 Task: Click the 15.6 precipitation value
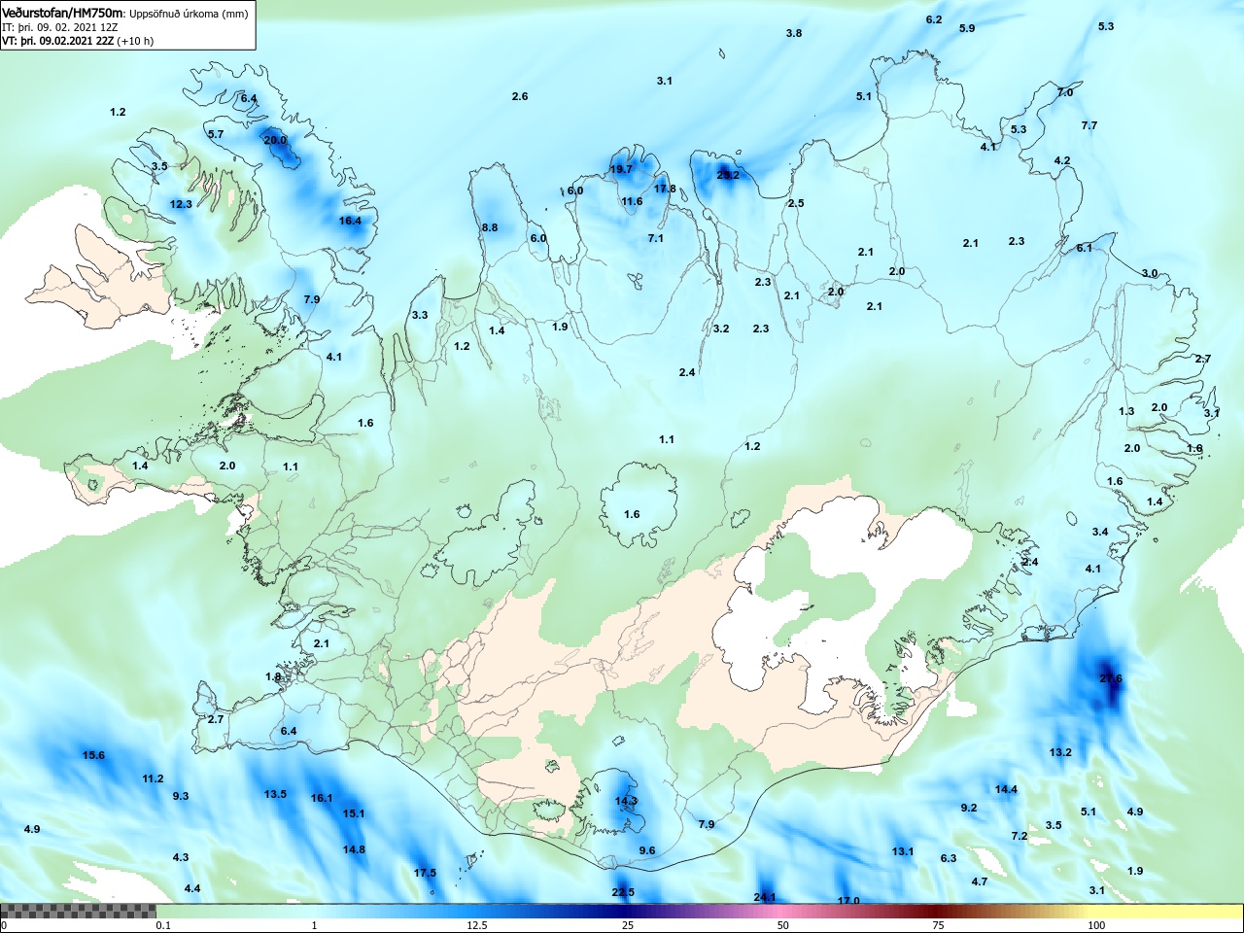tap(93, 755)
